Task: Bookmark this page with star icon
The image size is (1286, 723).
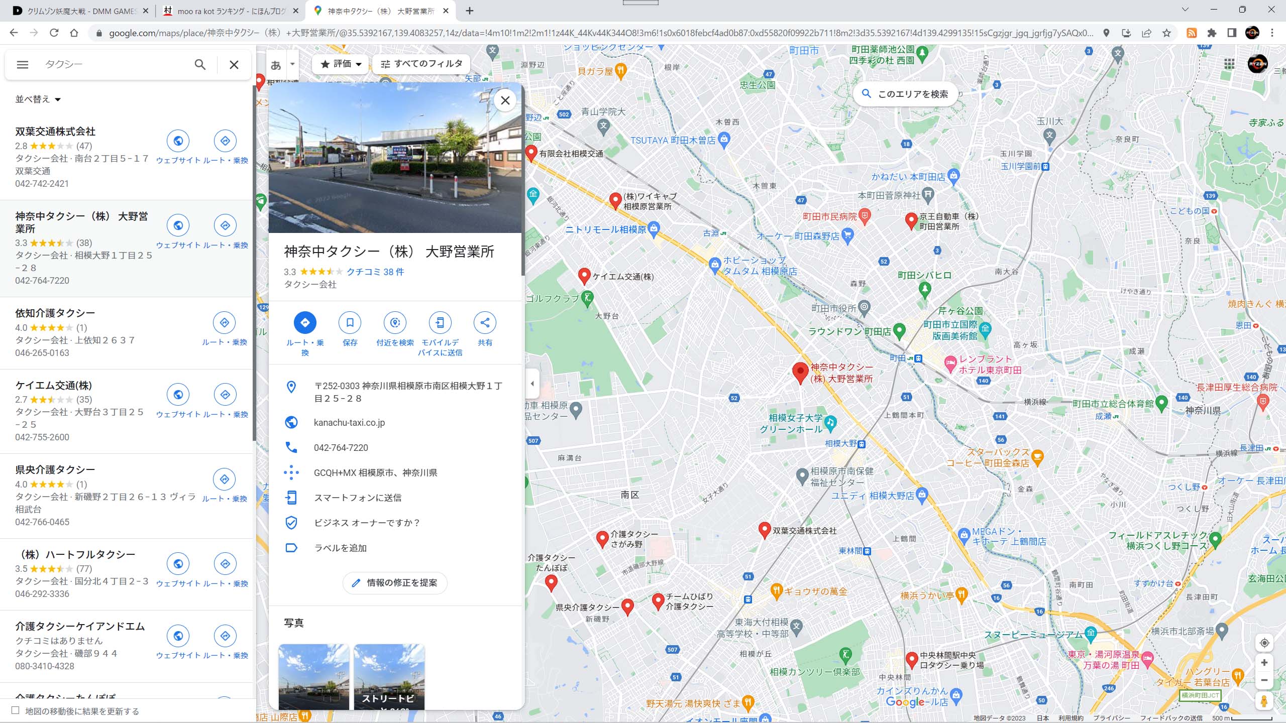Action: (x=1166, y=33)
